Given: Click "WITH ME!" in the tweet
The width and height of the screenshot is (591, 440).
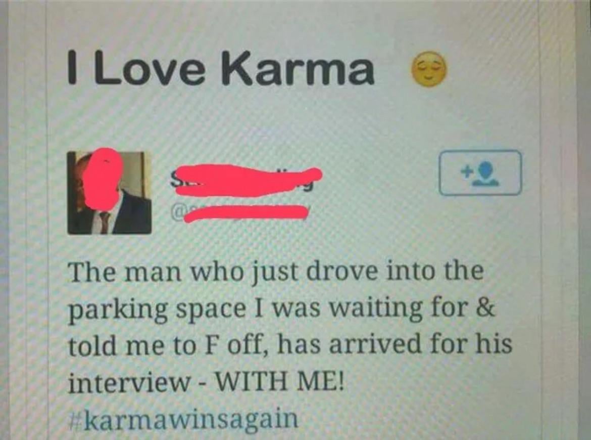Looking at the screenshot, I should pyautogui.click(x=279, y=383).
